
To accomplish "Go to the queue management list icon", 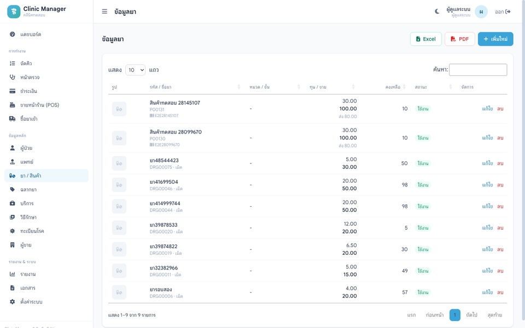I will (13, 63).
